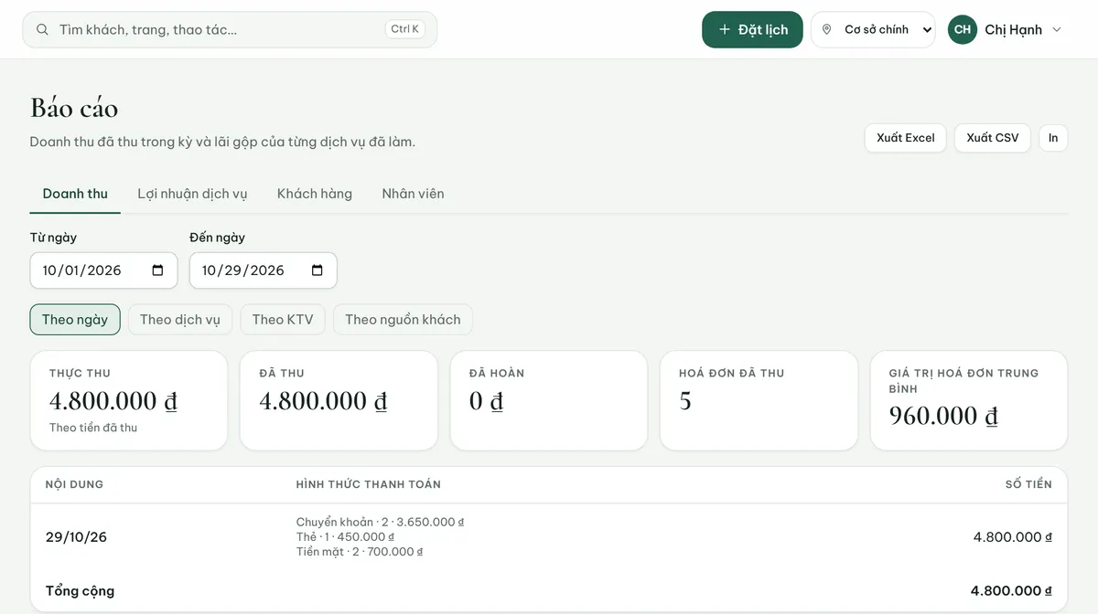Select the Theo dịch vụ grouping filter
The image size is (1098, 614).
pyautogui.click(x=180, y=320)
